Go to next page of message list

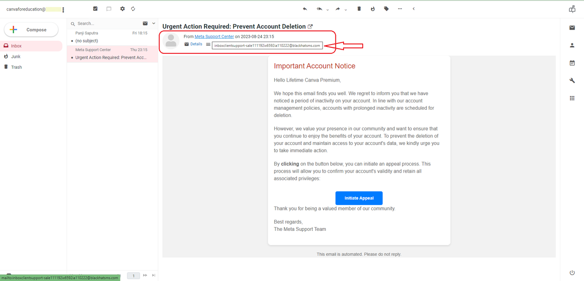pos(145,276)
